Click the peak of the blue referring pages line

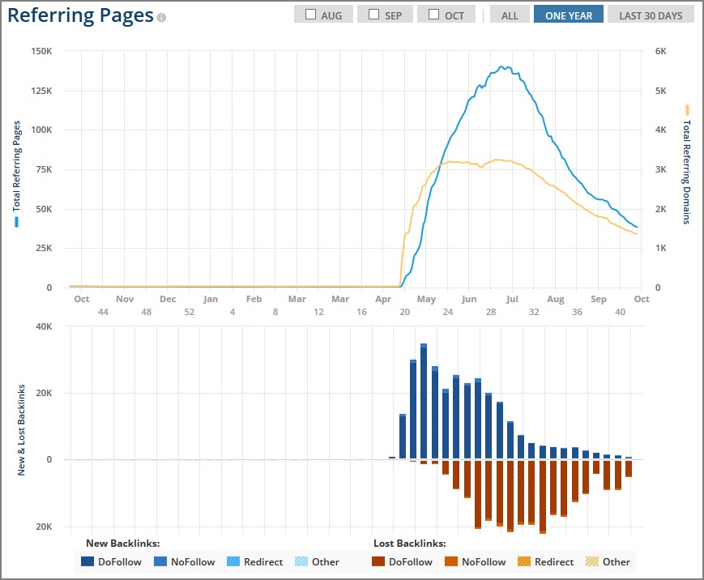502,67
